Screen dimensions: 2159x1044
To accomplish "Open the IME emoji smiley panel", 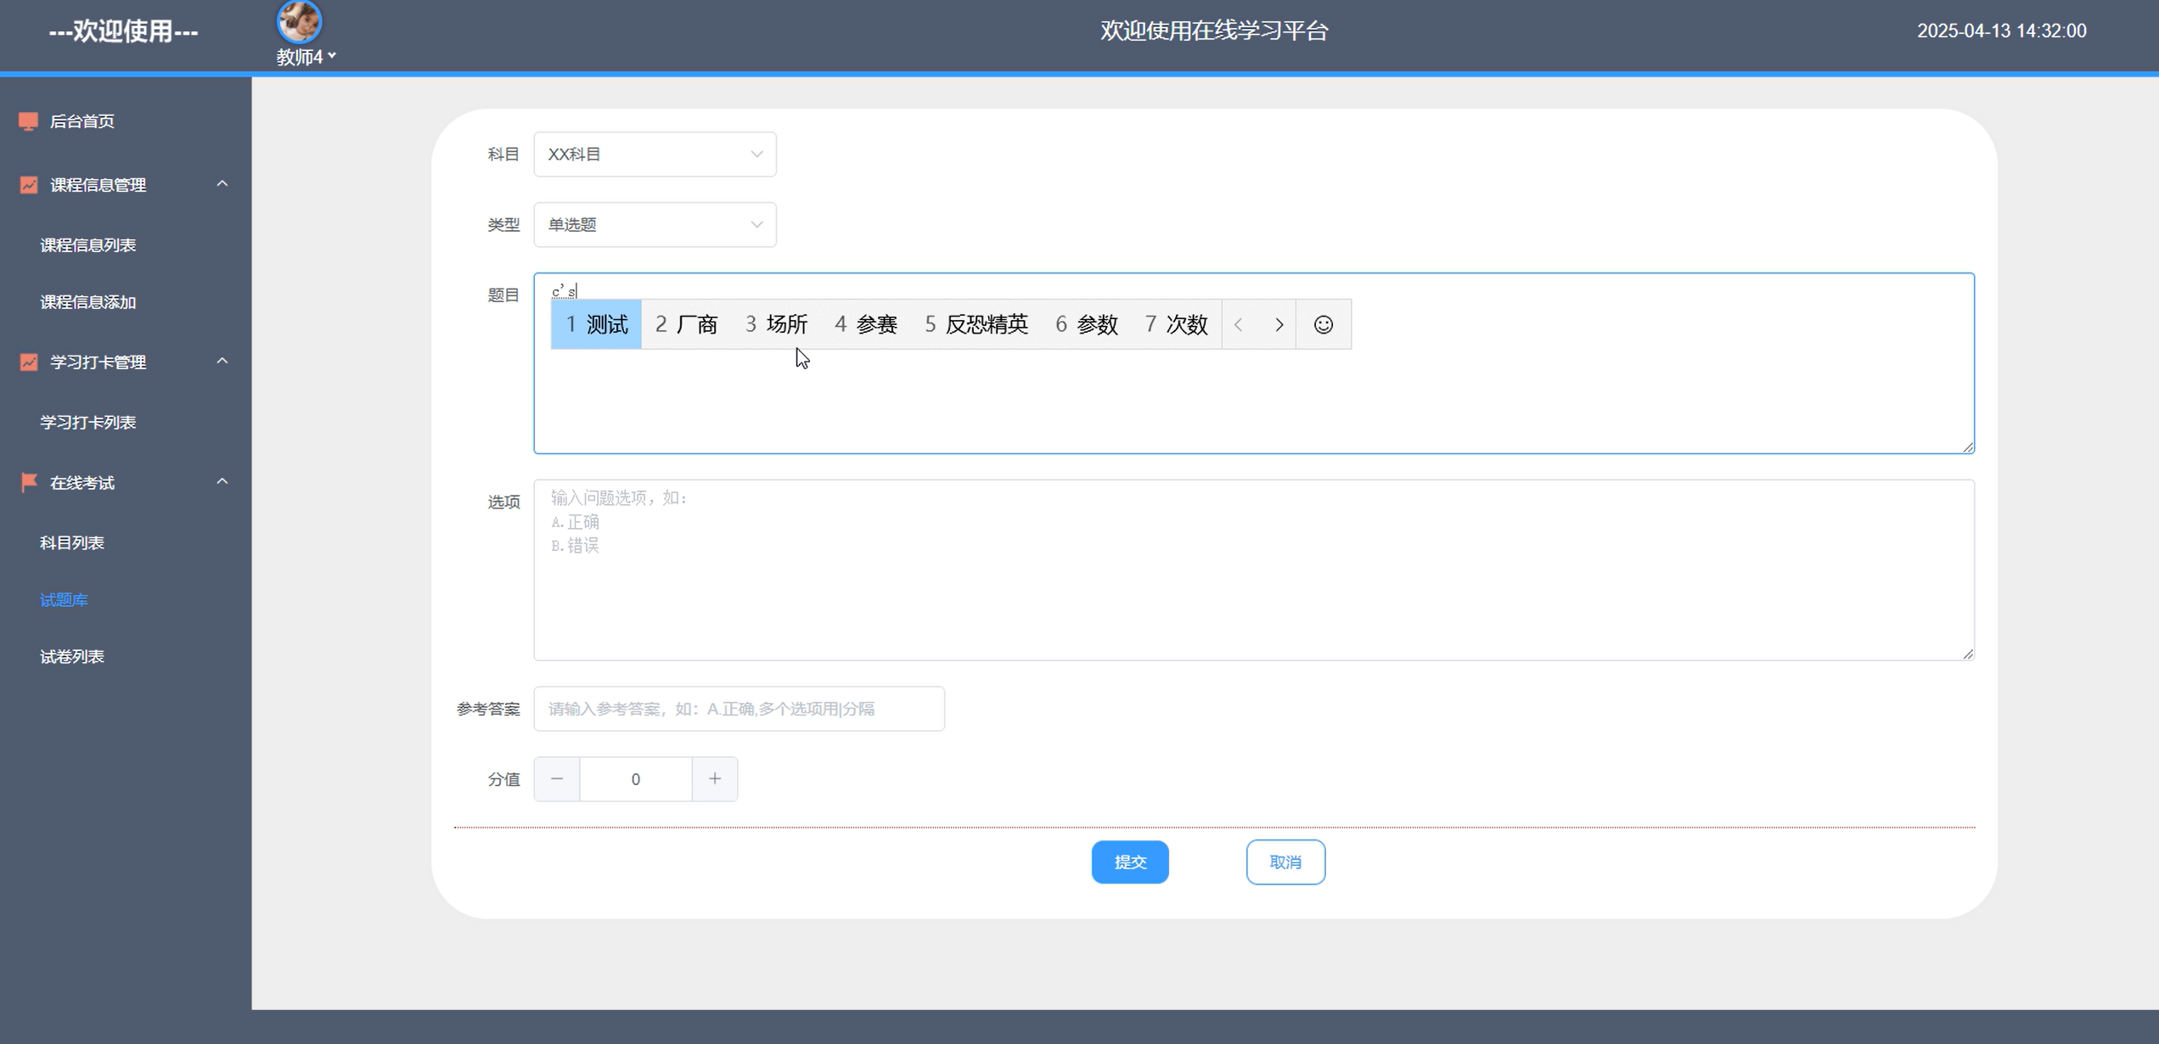I will tap(1323, 324).
